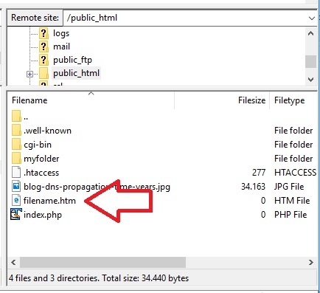Click inside the Remote site path field
The width and height of the screenshot is (320, 293).
185,18
